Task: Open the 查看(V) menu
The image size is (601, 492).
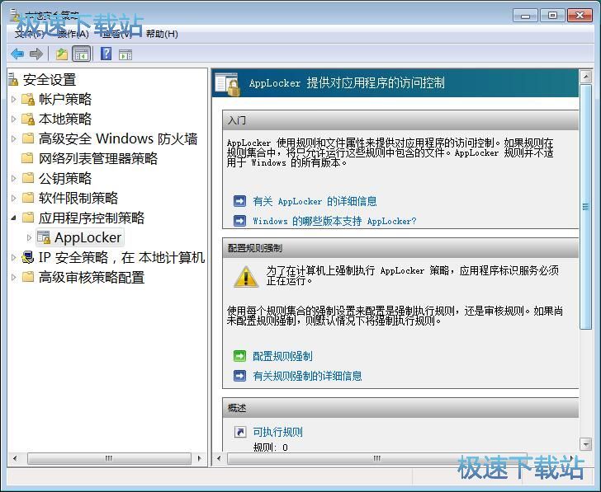Action: pos(117,34)
